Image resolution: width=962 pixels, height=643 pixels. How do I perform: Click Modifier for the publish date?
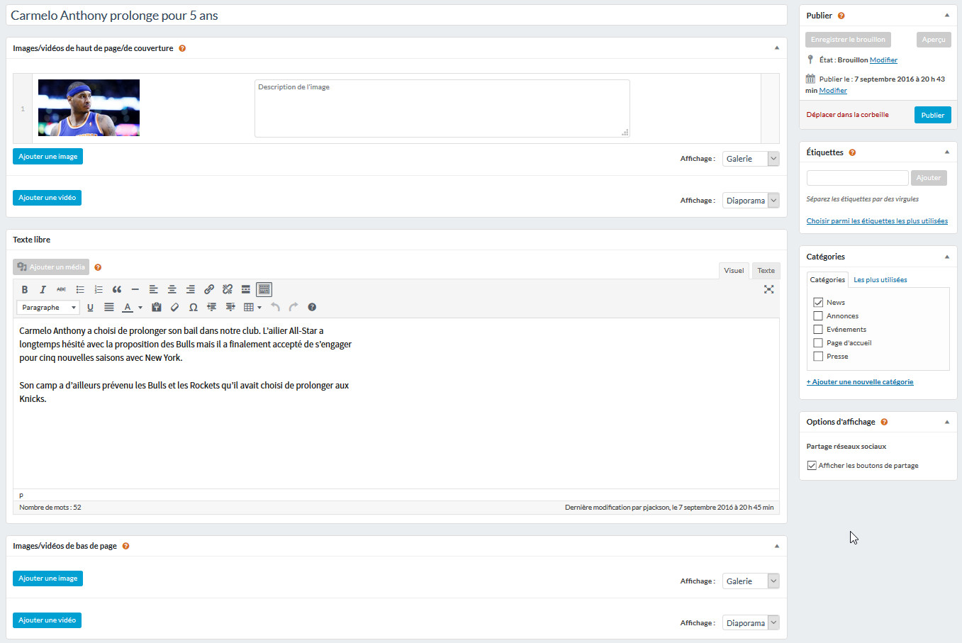(x=833, y=90)
